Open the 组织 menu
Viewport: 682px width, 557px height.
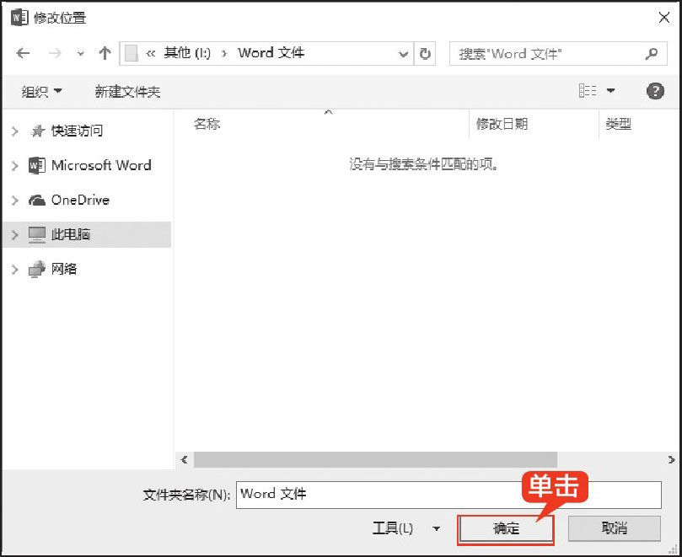pos(41,91)
